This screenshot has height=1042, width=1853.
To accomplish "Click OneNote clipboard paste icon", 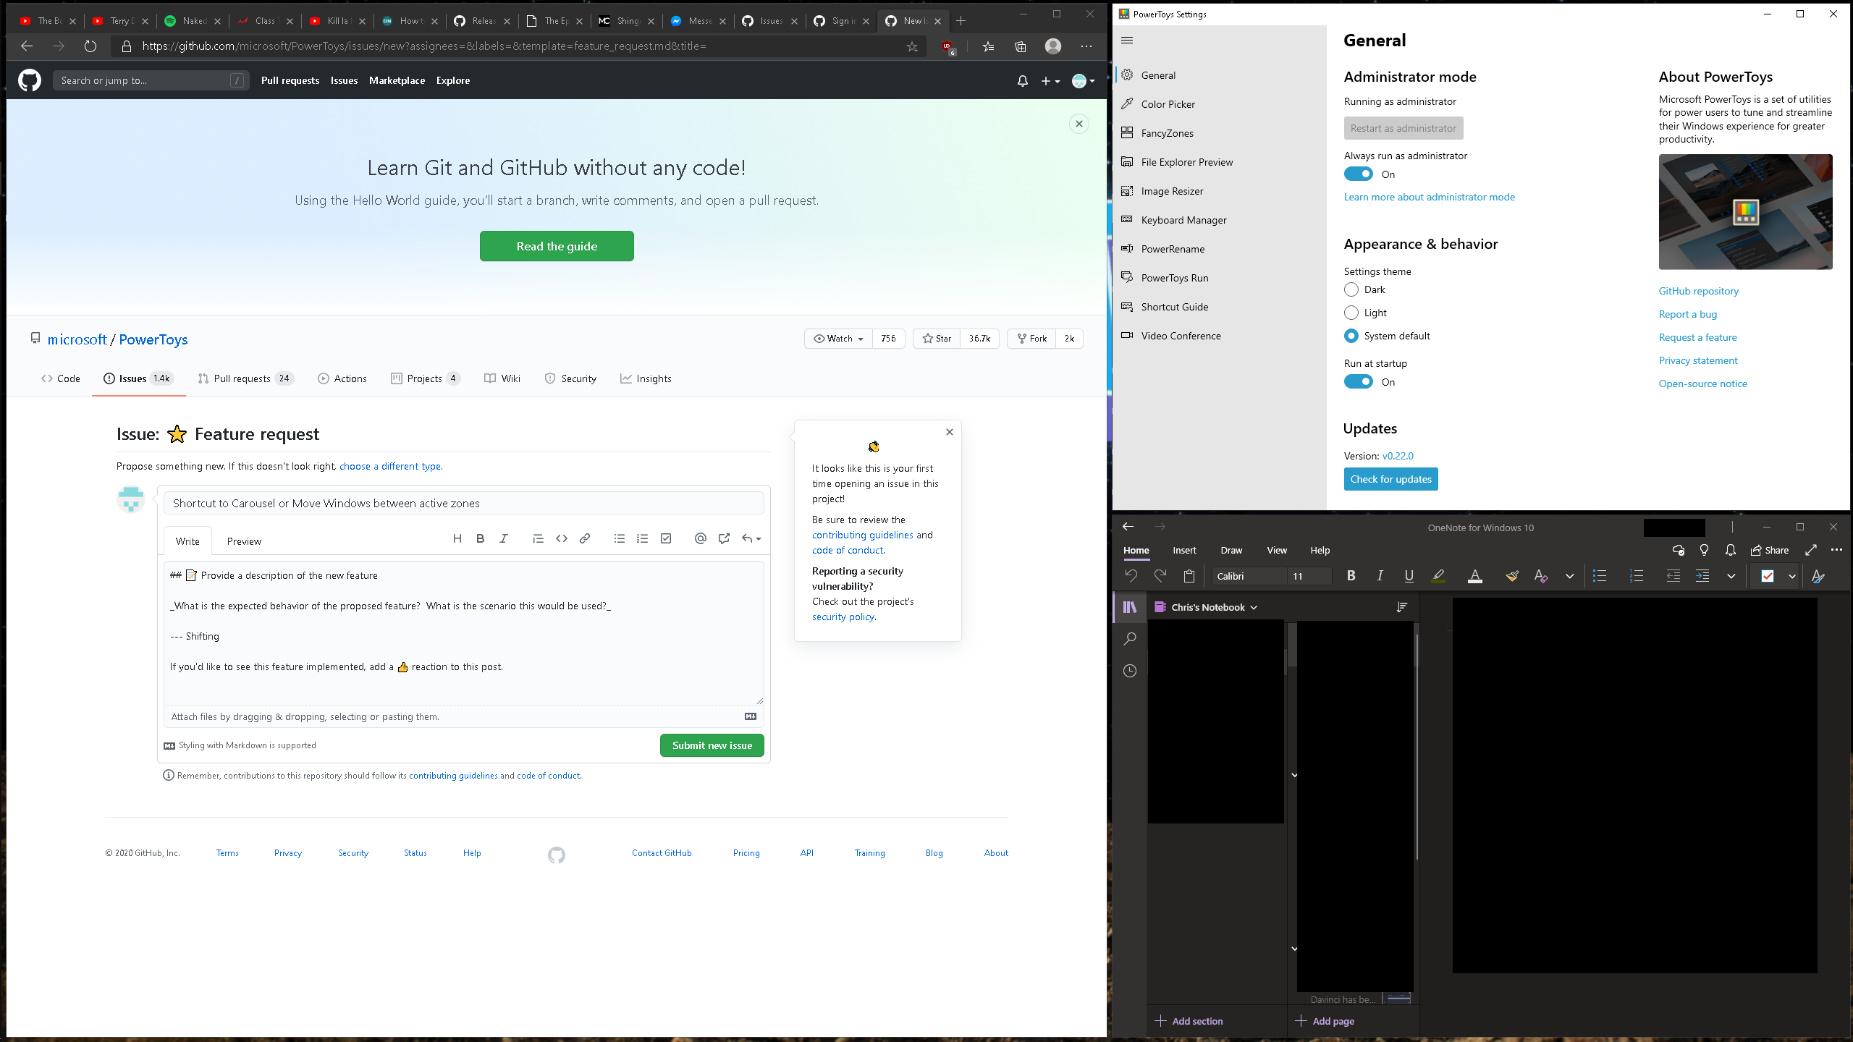I will [x=1189, y=576].
